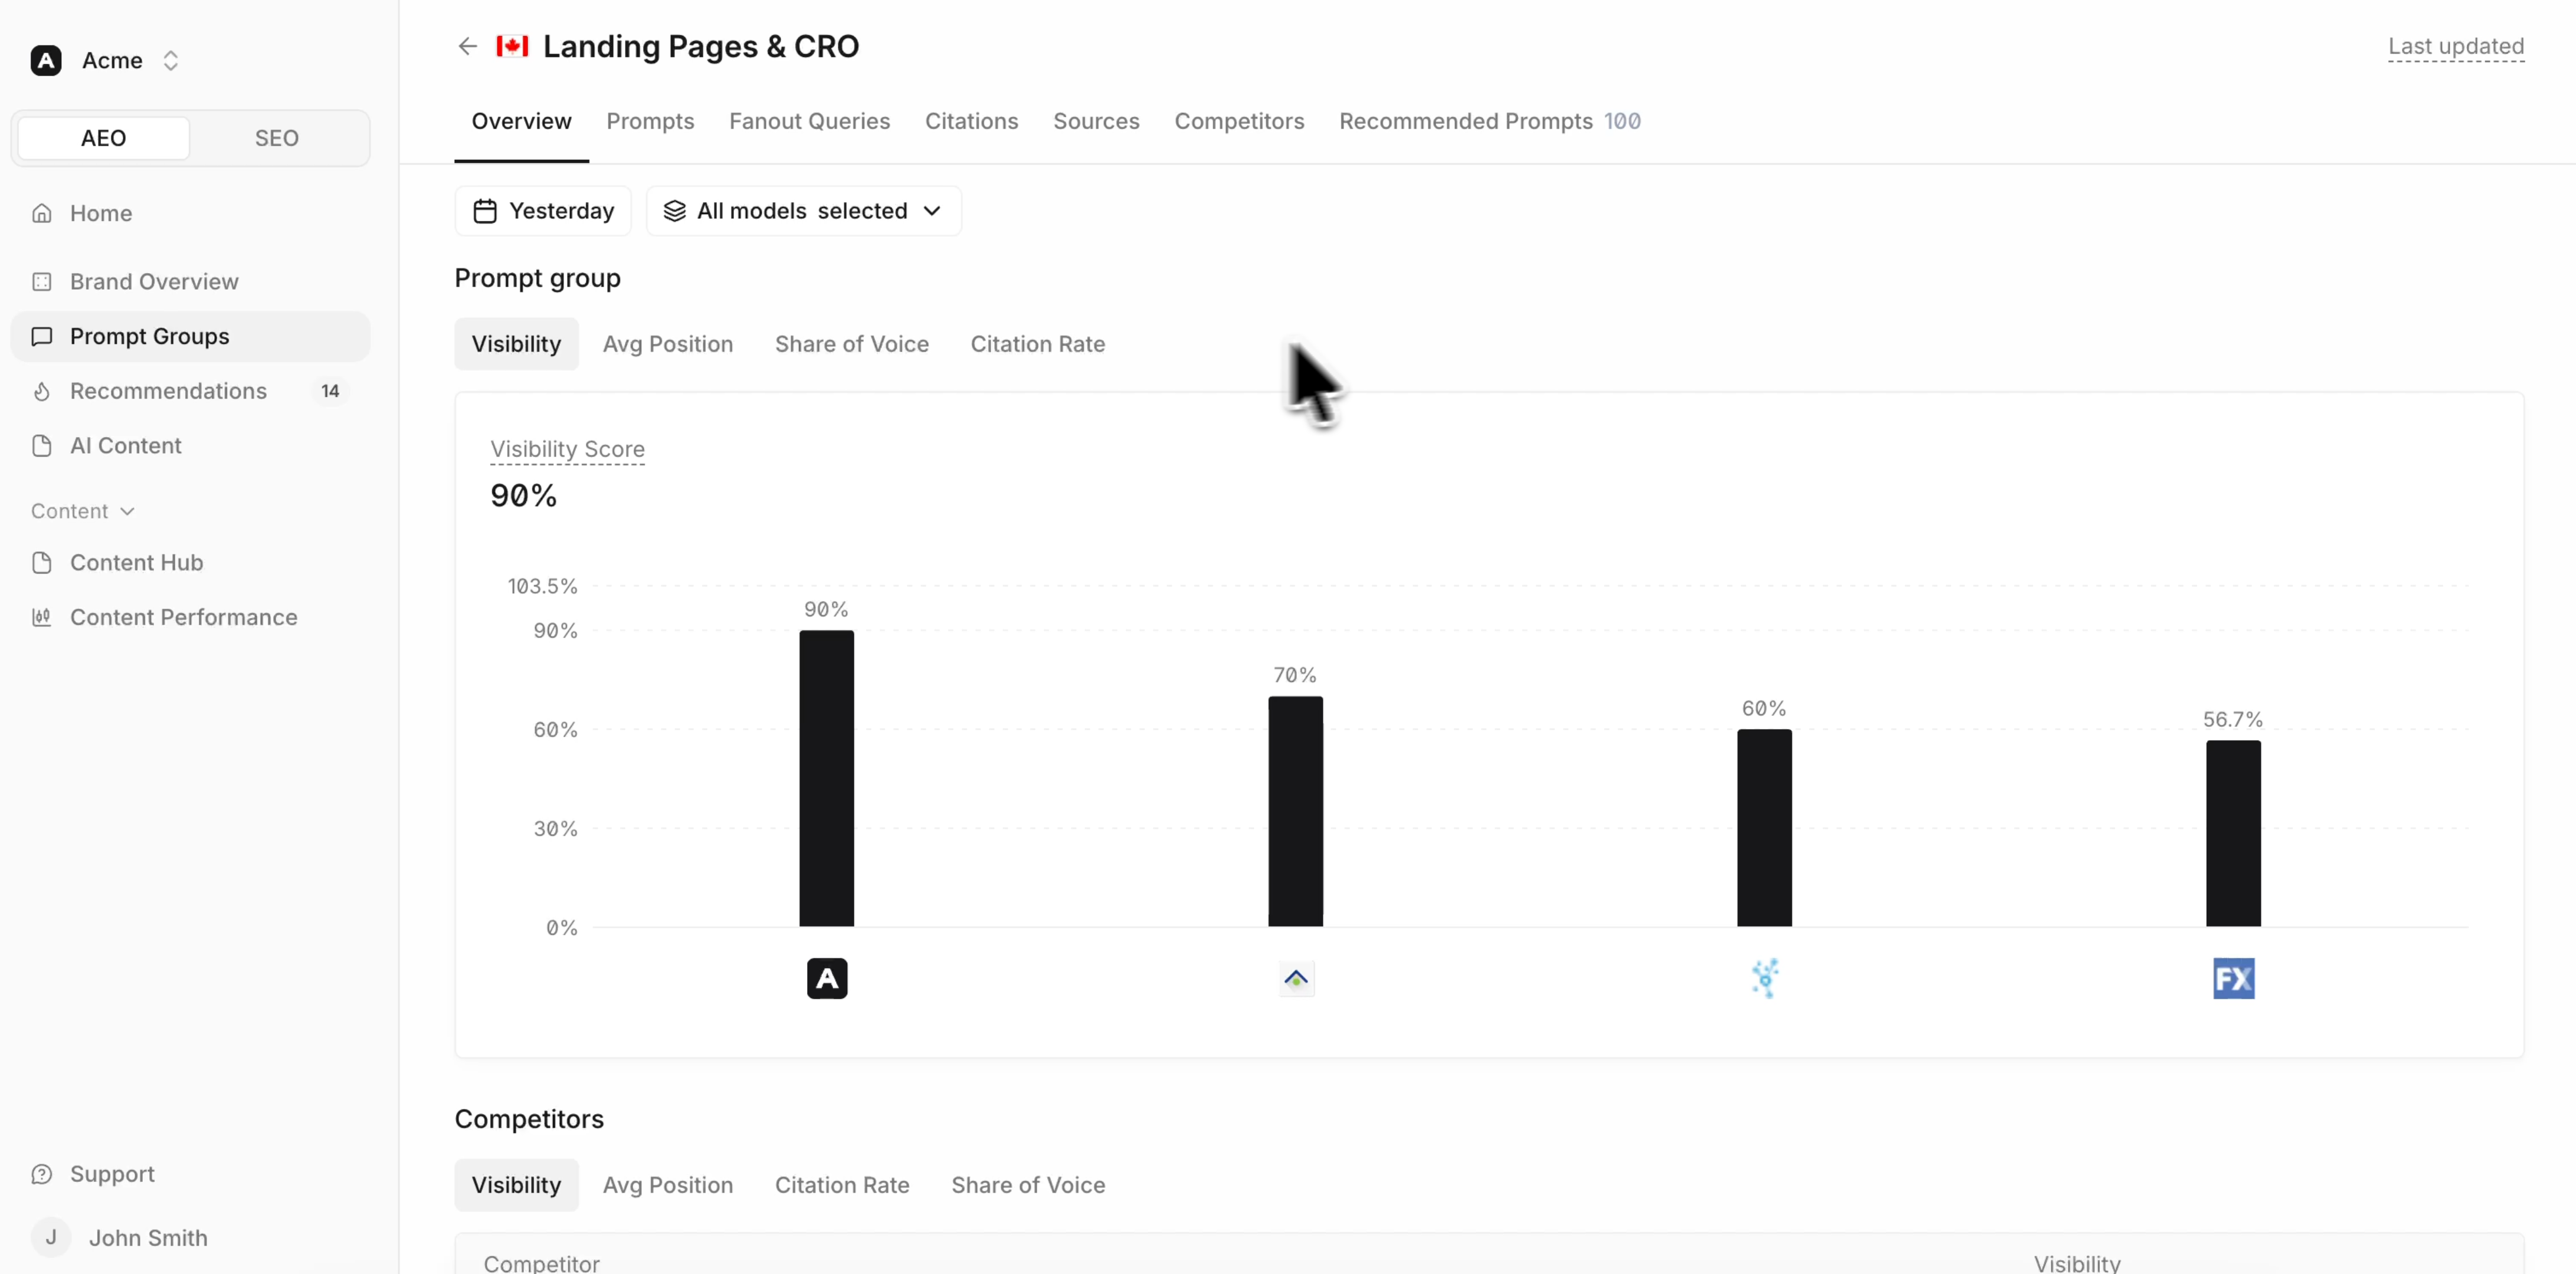Open the Yesterday date picker
The height and width of the screenshot is (1274, 2576).
543,211
